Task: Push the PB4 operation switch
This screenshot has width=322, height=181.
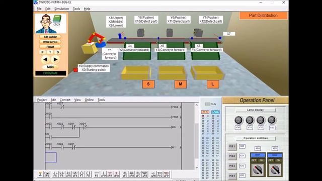Action: (x=232, y=175)
